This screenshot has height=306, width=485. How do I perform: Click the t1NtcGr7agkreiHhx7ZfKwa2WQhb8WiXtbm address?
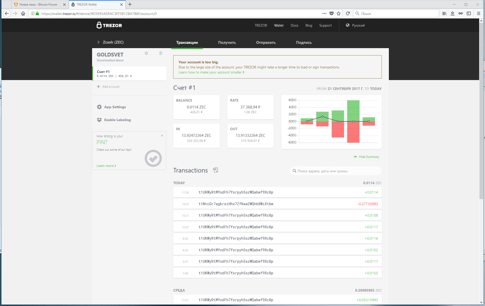tap(236, 204)
